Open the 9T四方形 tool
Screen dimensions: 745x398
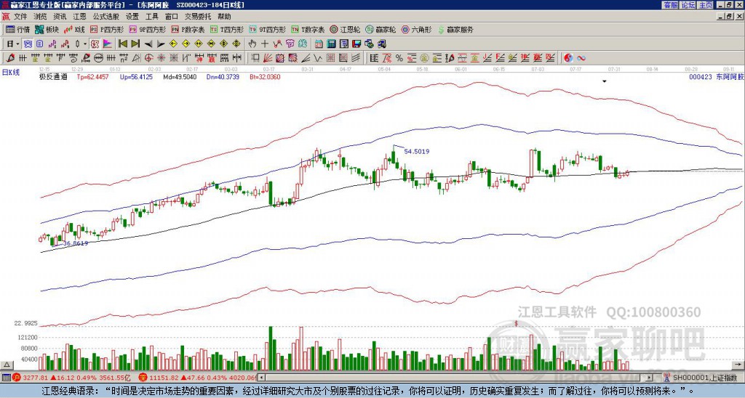click(x=268, y=29)
